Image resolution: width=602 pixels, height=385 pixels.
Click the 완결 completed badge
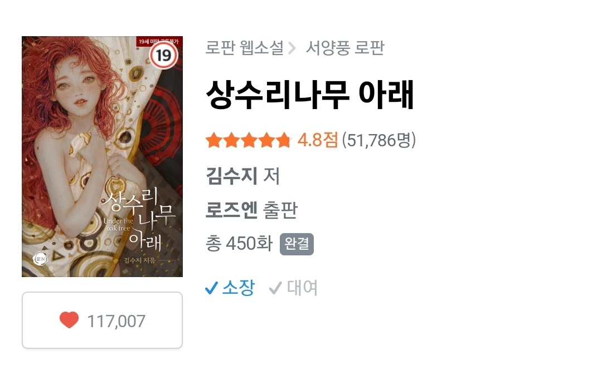297,244
